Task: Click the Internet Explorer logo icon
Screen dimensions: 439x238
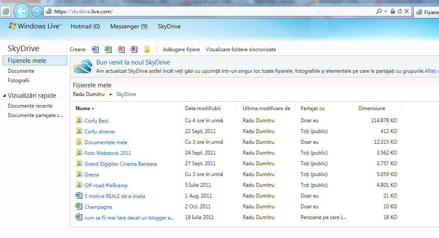Action: point(6,12)
